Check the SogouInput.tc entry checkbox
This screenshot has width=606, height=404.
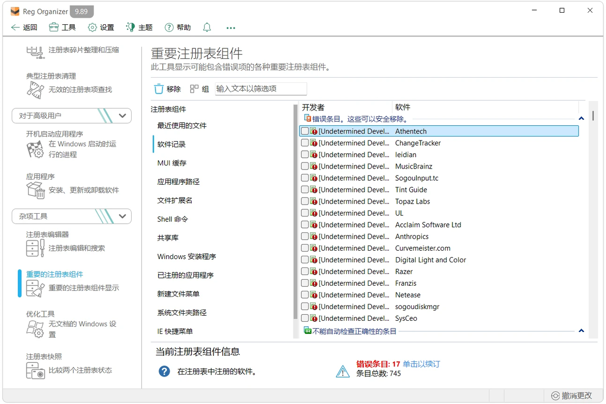(x=305, y=178)
